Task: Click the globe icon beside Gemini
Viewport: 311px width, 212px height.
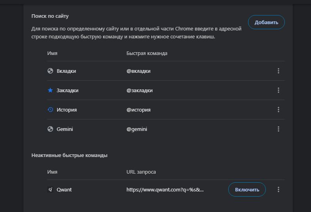Action: (50, 129)
